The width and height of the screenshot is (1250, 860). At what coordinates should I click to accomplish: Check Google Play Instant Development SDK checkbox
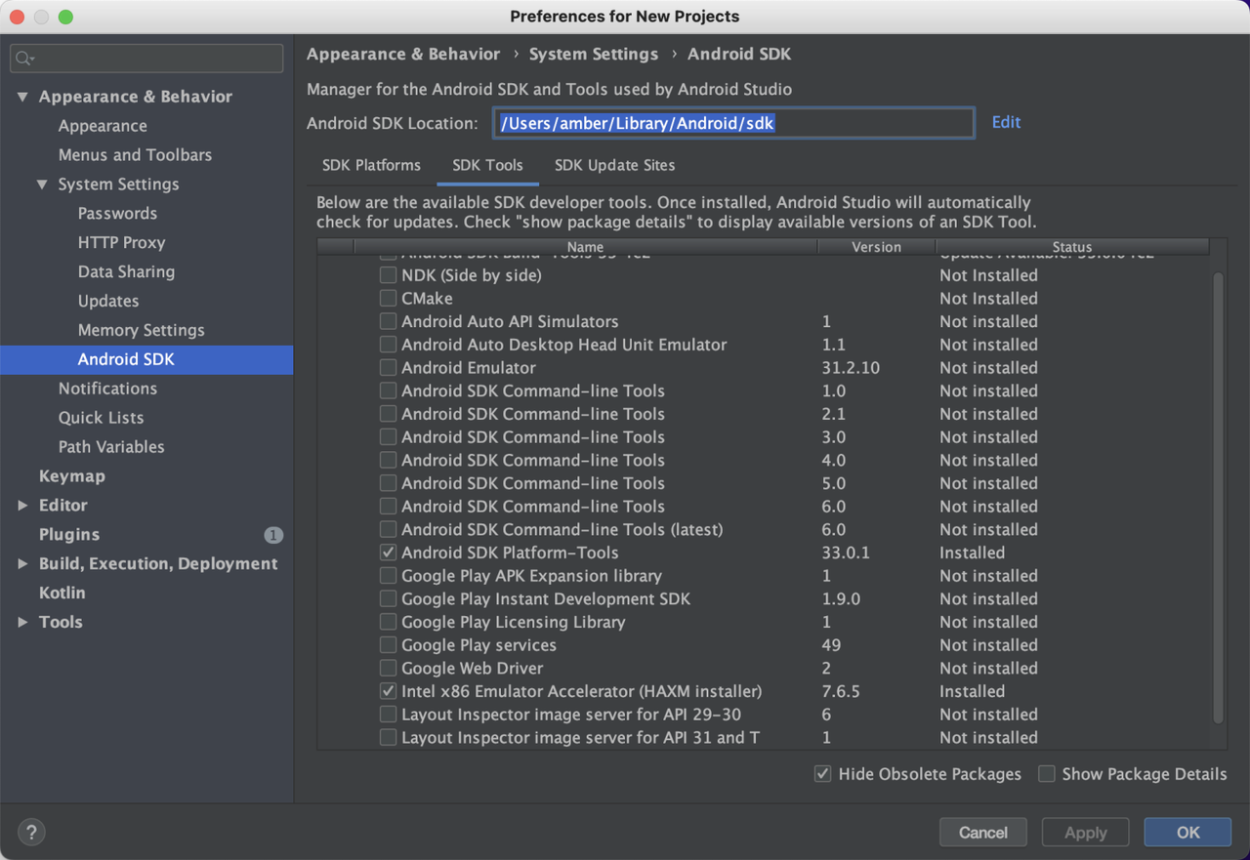click(388, 599)
